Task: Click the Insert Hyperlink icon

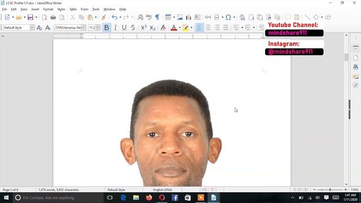Action: click(242, 17)
